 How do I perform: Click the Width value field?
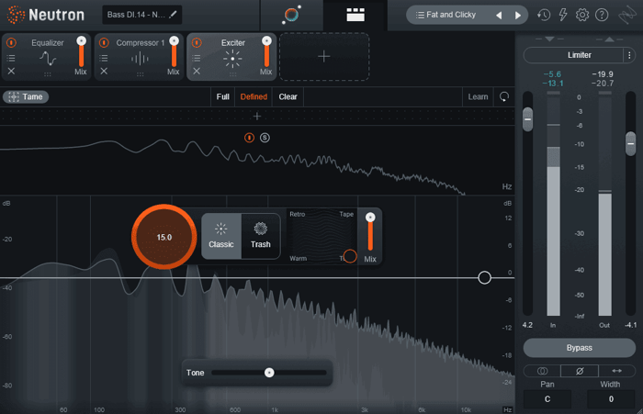pos(611,398)
